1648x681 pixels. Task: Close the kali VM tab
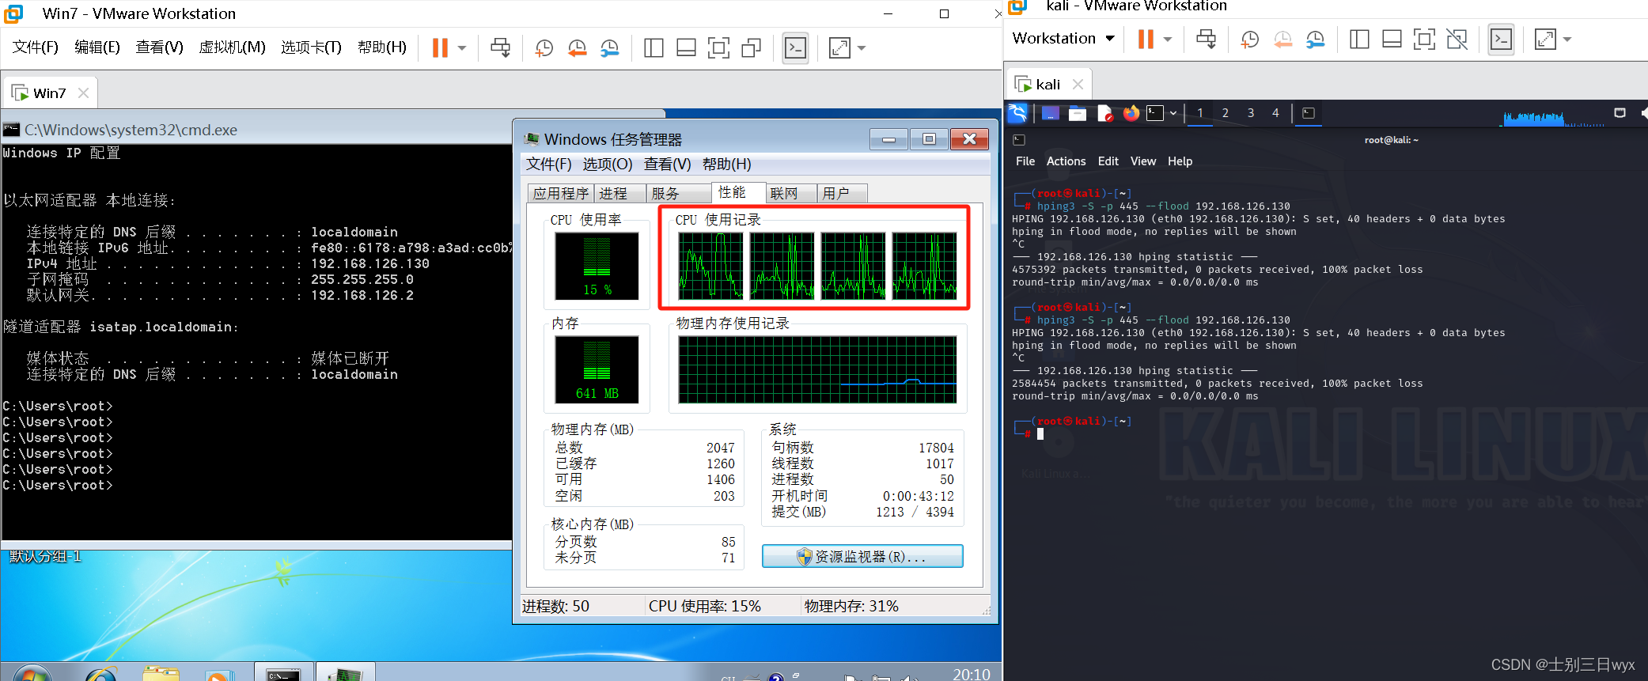tap(1078, 84)
